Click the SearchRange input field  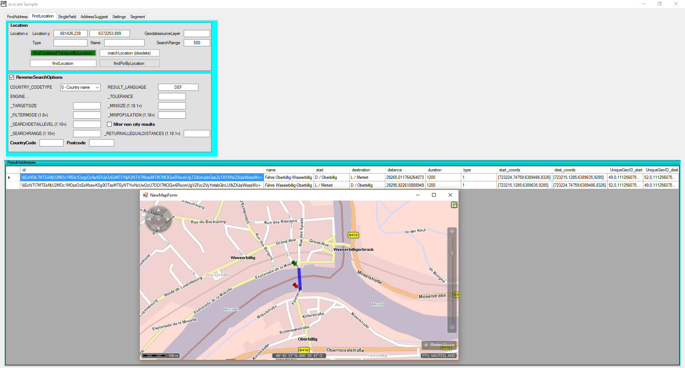pos(197,43)
